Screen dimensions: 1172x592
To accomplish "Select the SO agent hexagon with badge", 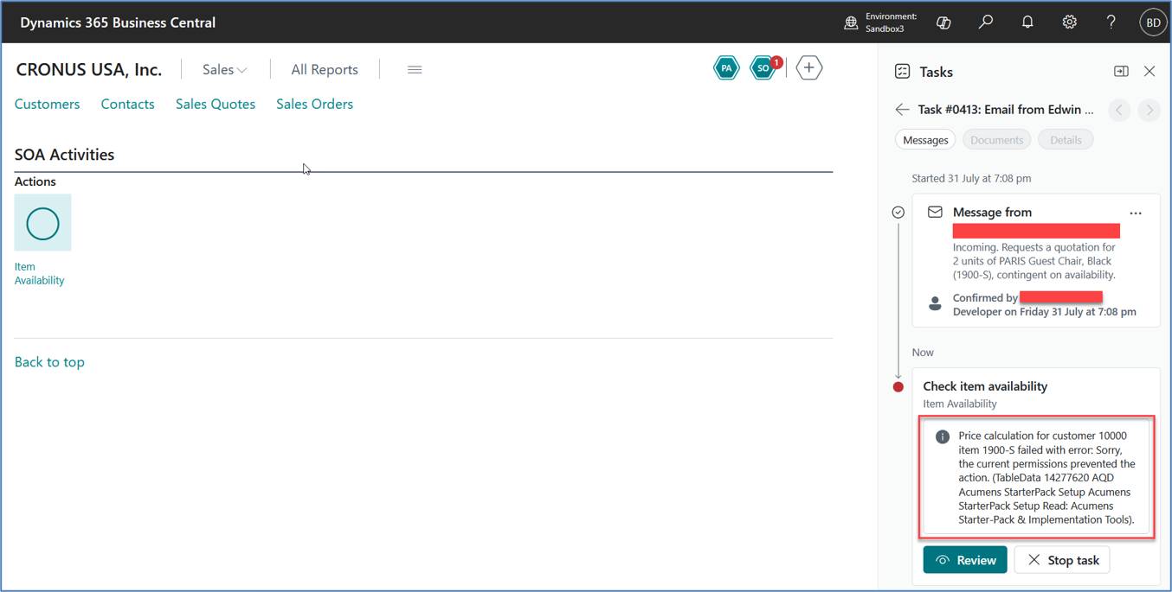I will 763,67.
